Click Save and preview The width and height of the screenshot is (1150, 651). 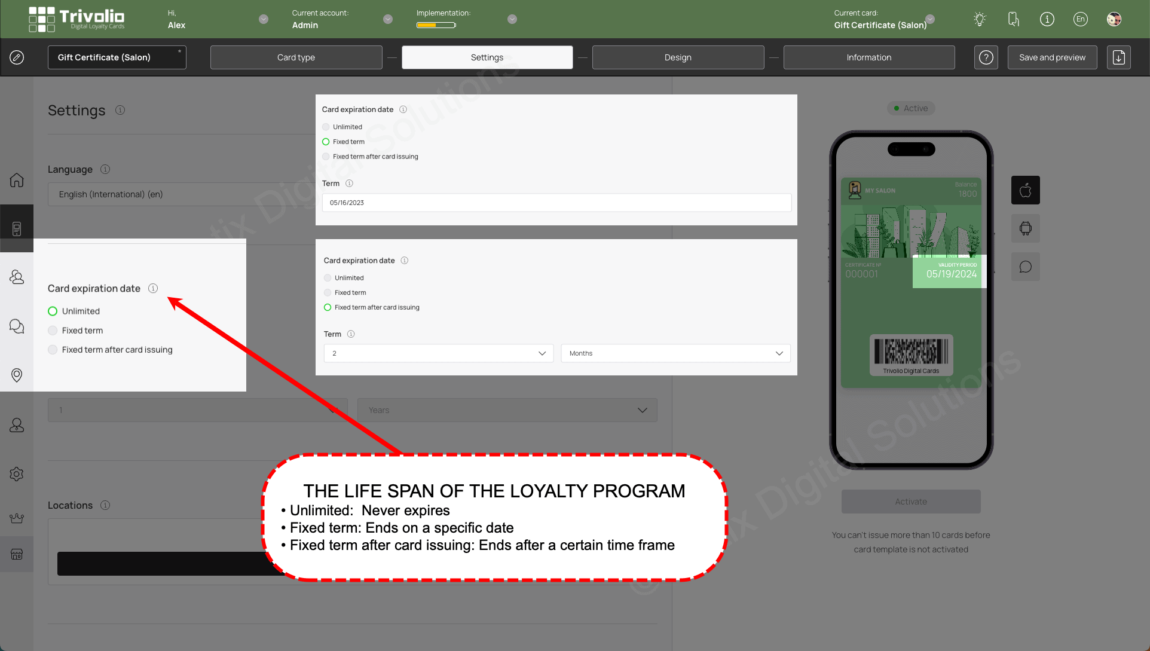pos(1053,57)
